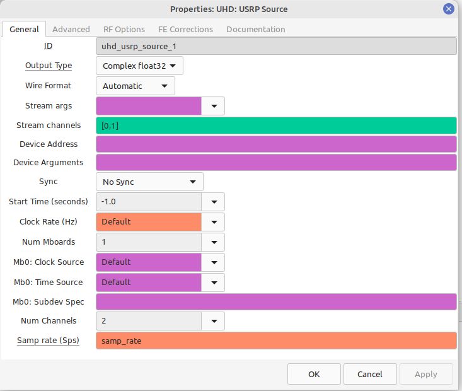Screen dimensions: 462x391
Task: Expand the Num Channels dropdown arrow
Action: tap(214, 321)
